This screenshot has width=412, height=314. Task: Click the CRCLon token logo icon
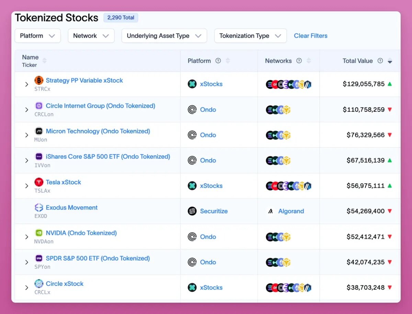[x=39, y=106]
